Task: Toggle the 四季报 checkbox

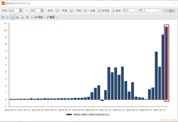Action: tap(99, 11)
